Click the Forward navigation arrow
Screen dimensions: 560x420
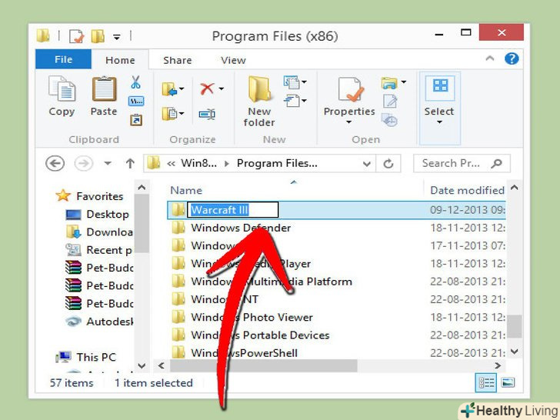coord(83,164)
